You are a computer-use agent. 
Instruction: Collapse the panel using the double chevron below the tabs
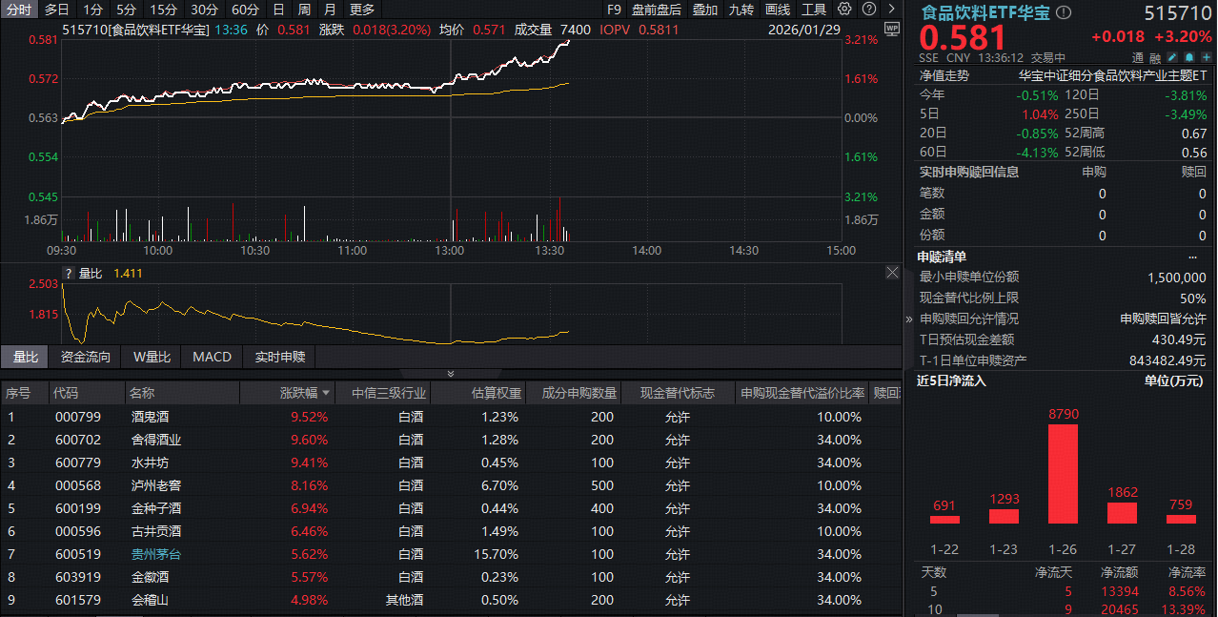tap(451, 374)
